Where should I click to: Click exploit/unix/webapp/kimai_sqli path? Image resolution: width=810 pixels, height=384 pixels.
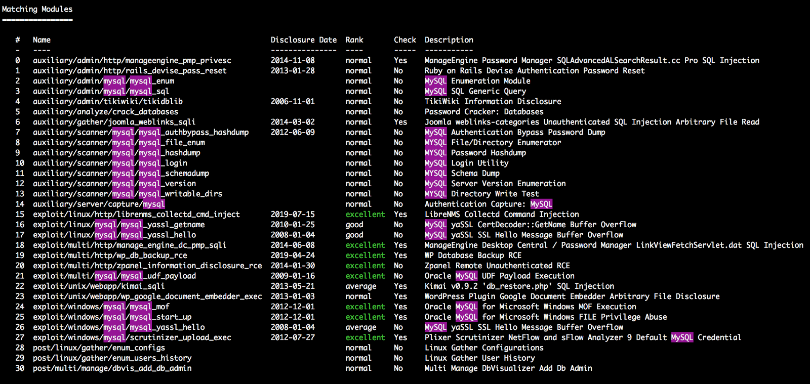point(99,286)
